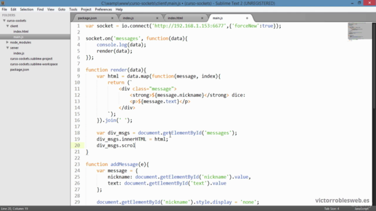The height and width of the screenshot is (211, 376).
Task: Click the Sublime Text window icon
Action: point(3,3)
